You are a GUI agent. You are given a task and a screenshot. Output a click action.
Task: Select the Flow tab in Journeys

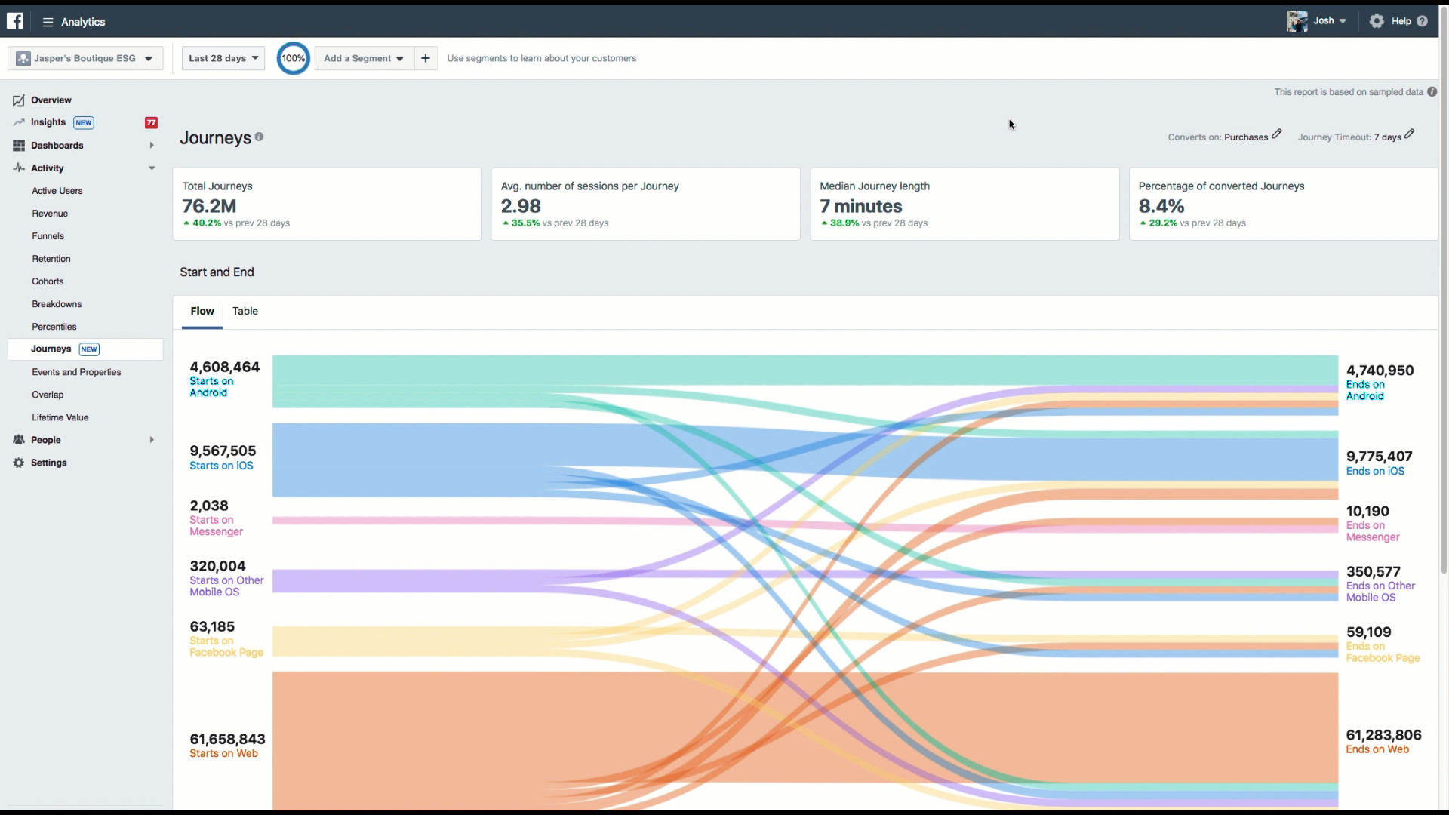(x=202, y=310)
